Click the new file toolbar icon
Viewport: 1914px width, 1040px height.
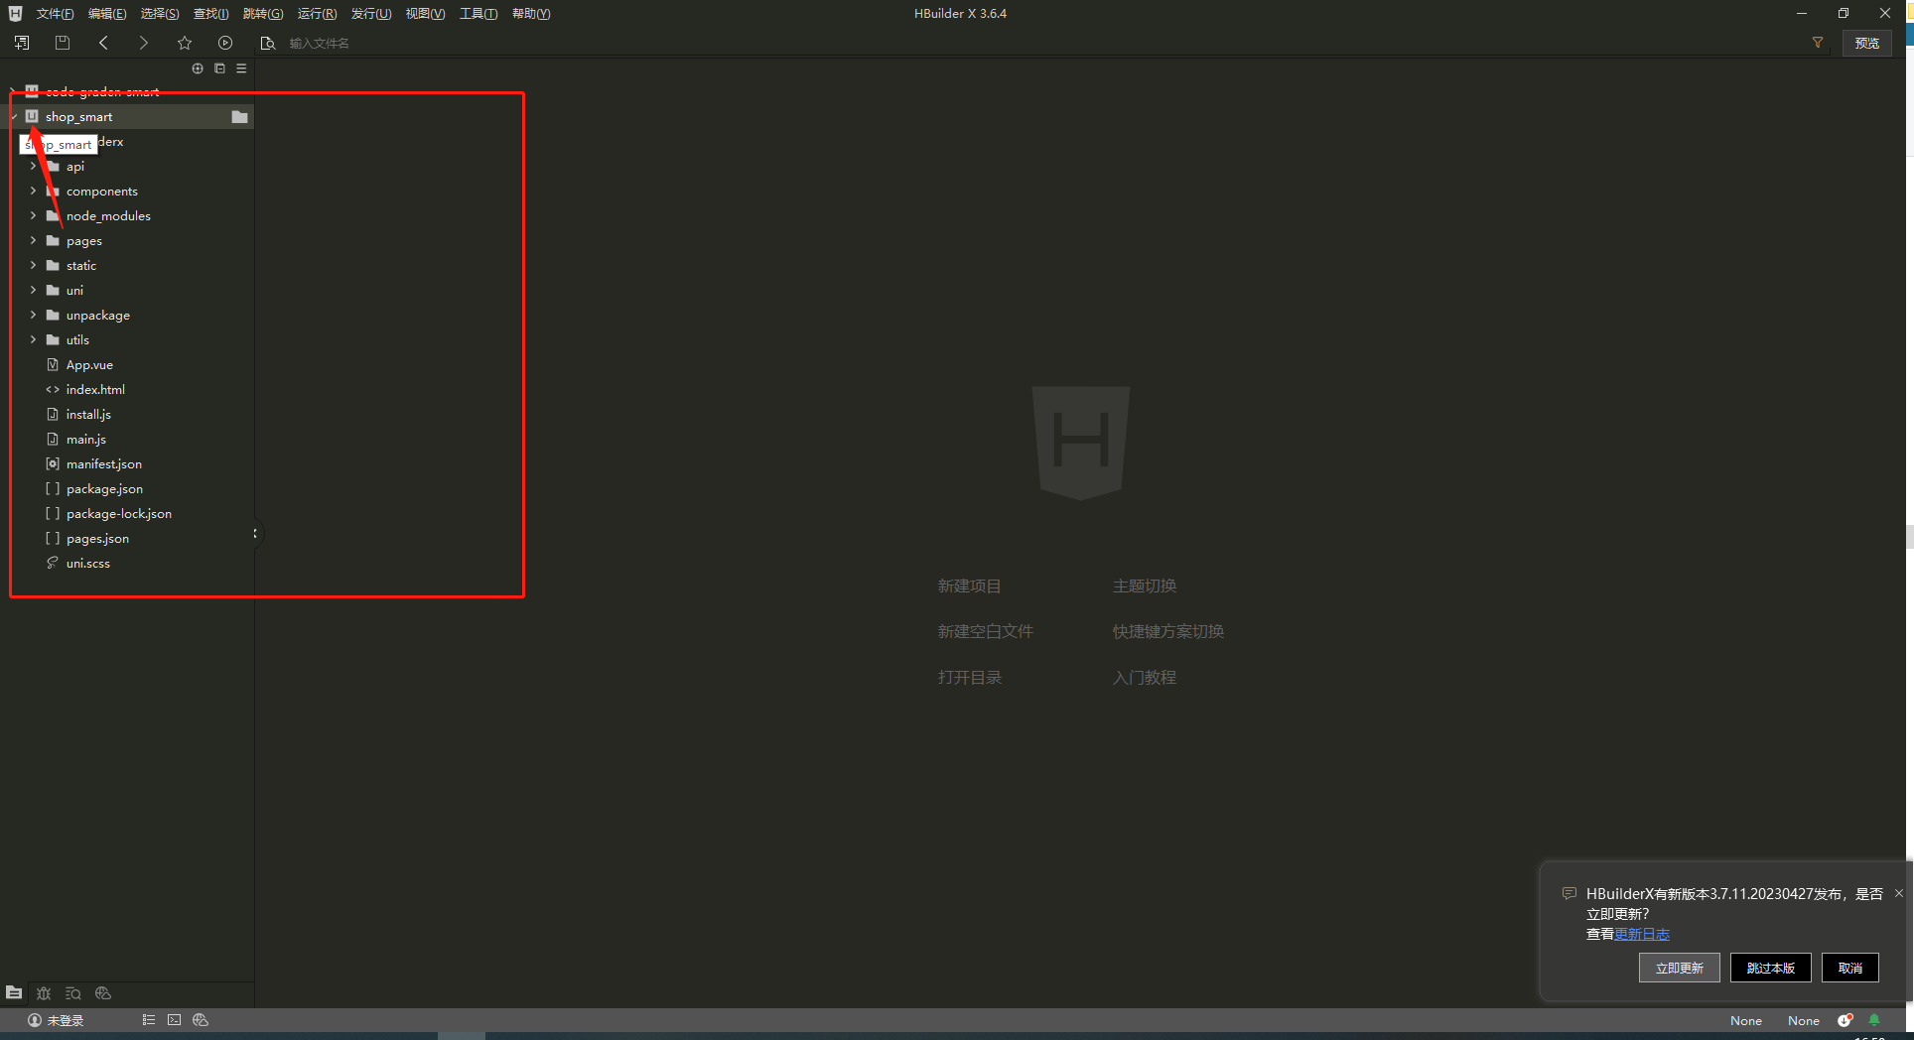tap(22, 43)
